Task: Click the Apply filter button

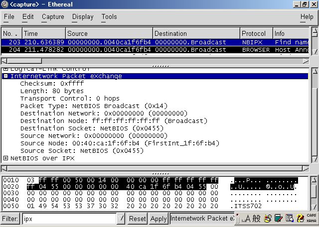Action: [159, 219]
